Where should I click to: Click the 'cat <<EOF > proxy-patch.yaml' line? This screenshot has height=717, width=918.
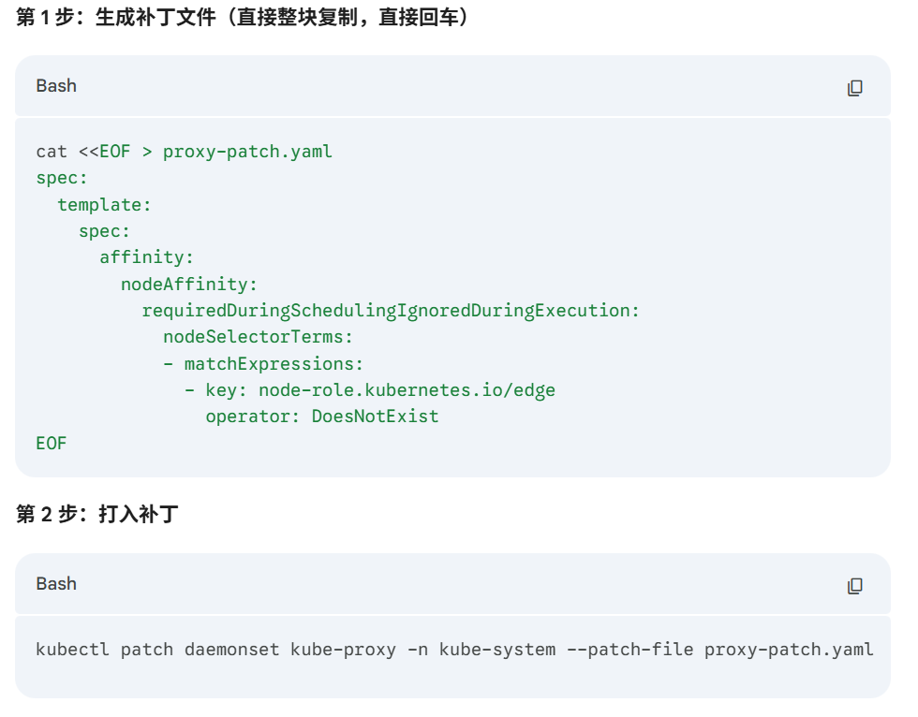coord(184,152)
